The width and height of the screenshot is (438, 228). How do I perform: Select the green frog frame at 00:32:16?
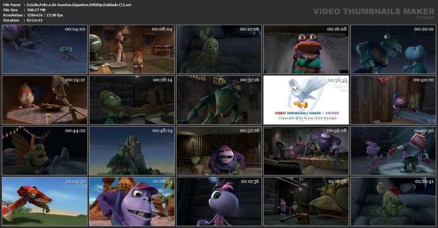click(219, 100)
